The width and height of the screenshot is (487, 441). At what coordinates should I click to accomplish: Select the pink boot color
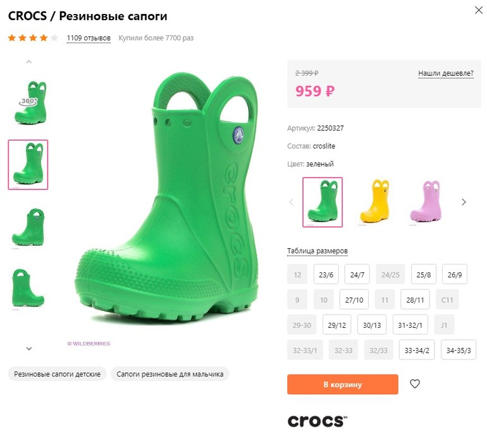tap(425, 202)
